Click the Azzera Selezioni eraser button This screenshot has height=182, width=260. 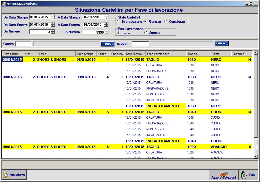coord(224,175)
